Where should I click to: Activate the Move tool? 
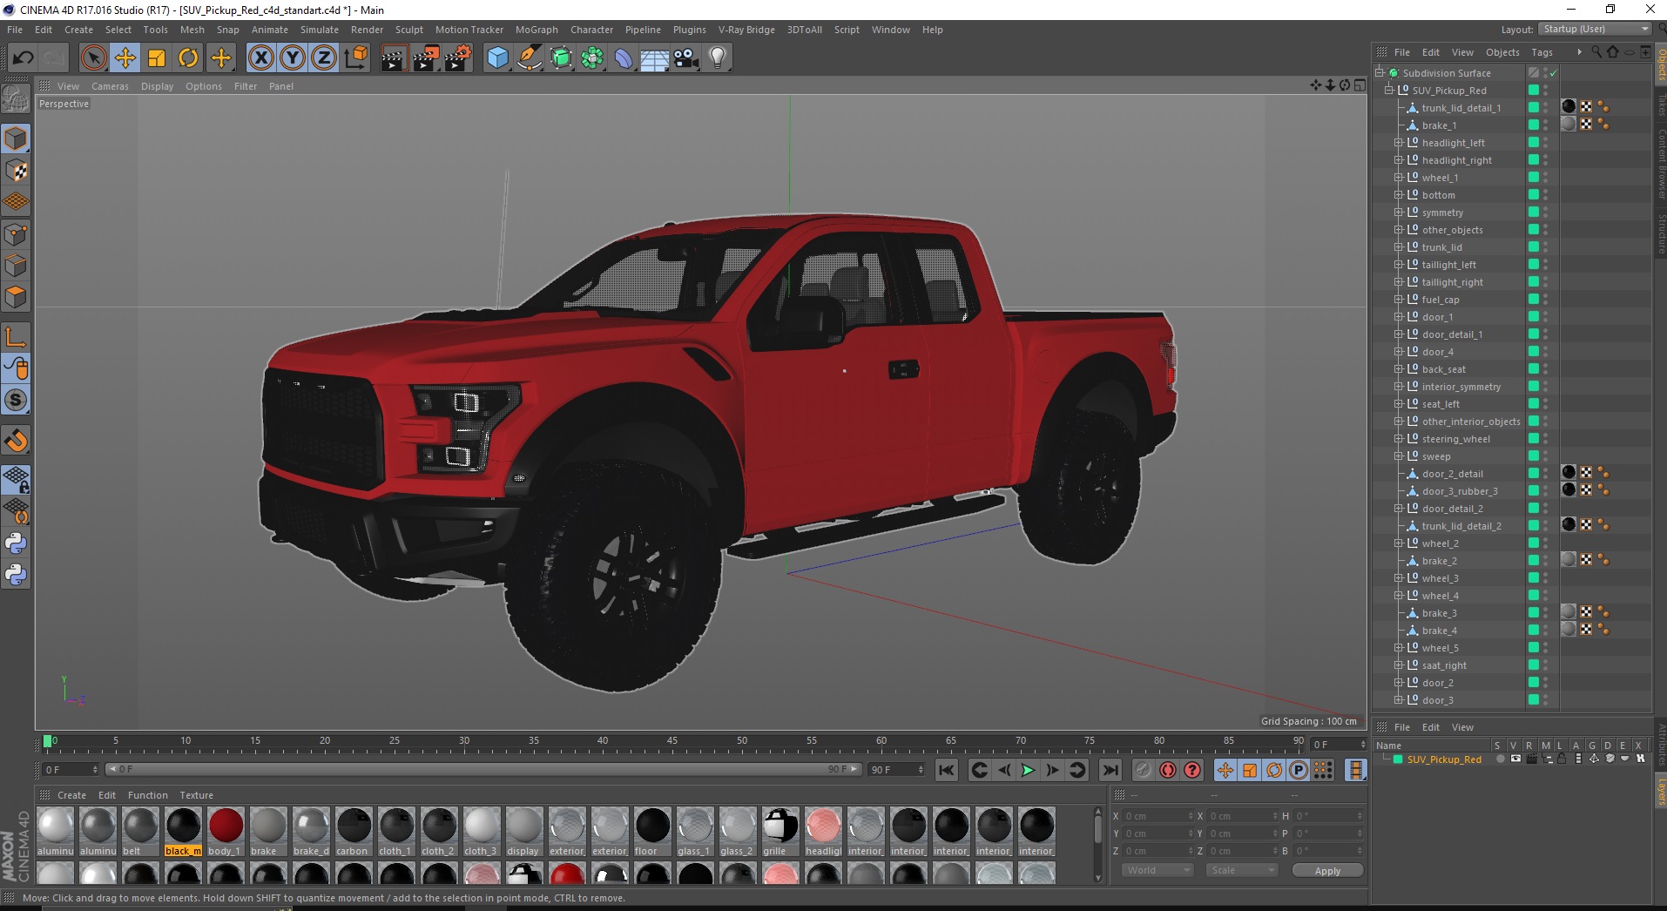(125, 58)
